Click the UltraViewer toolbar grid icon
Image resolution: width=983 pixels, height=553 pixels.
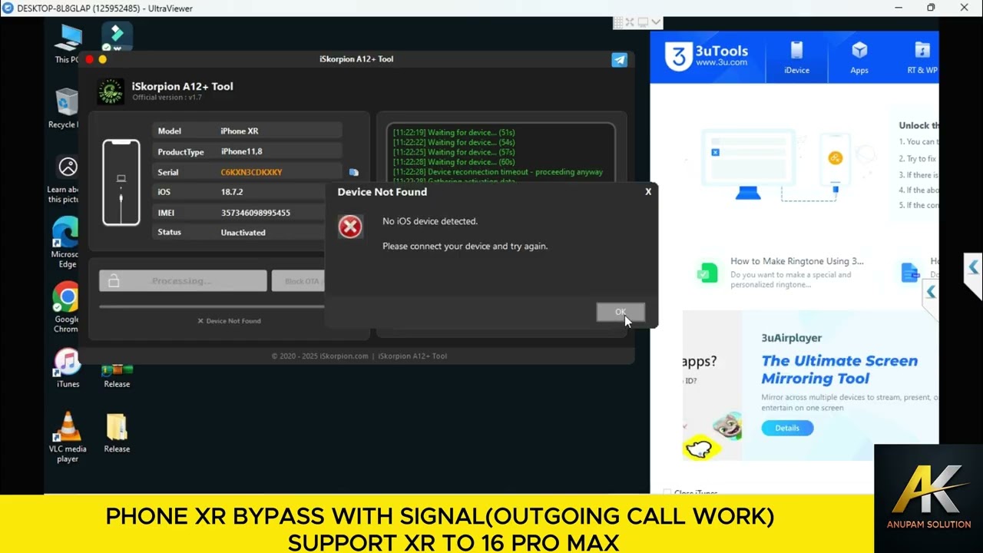[x=618, y=22]
